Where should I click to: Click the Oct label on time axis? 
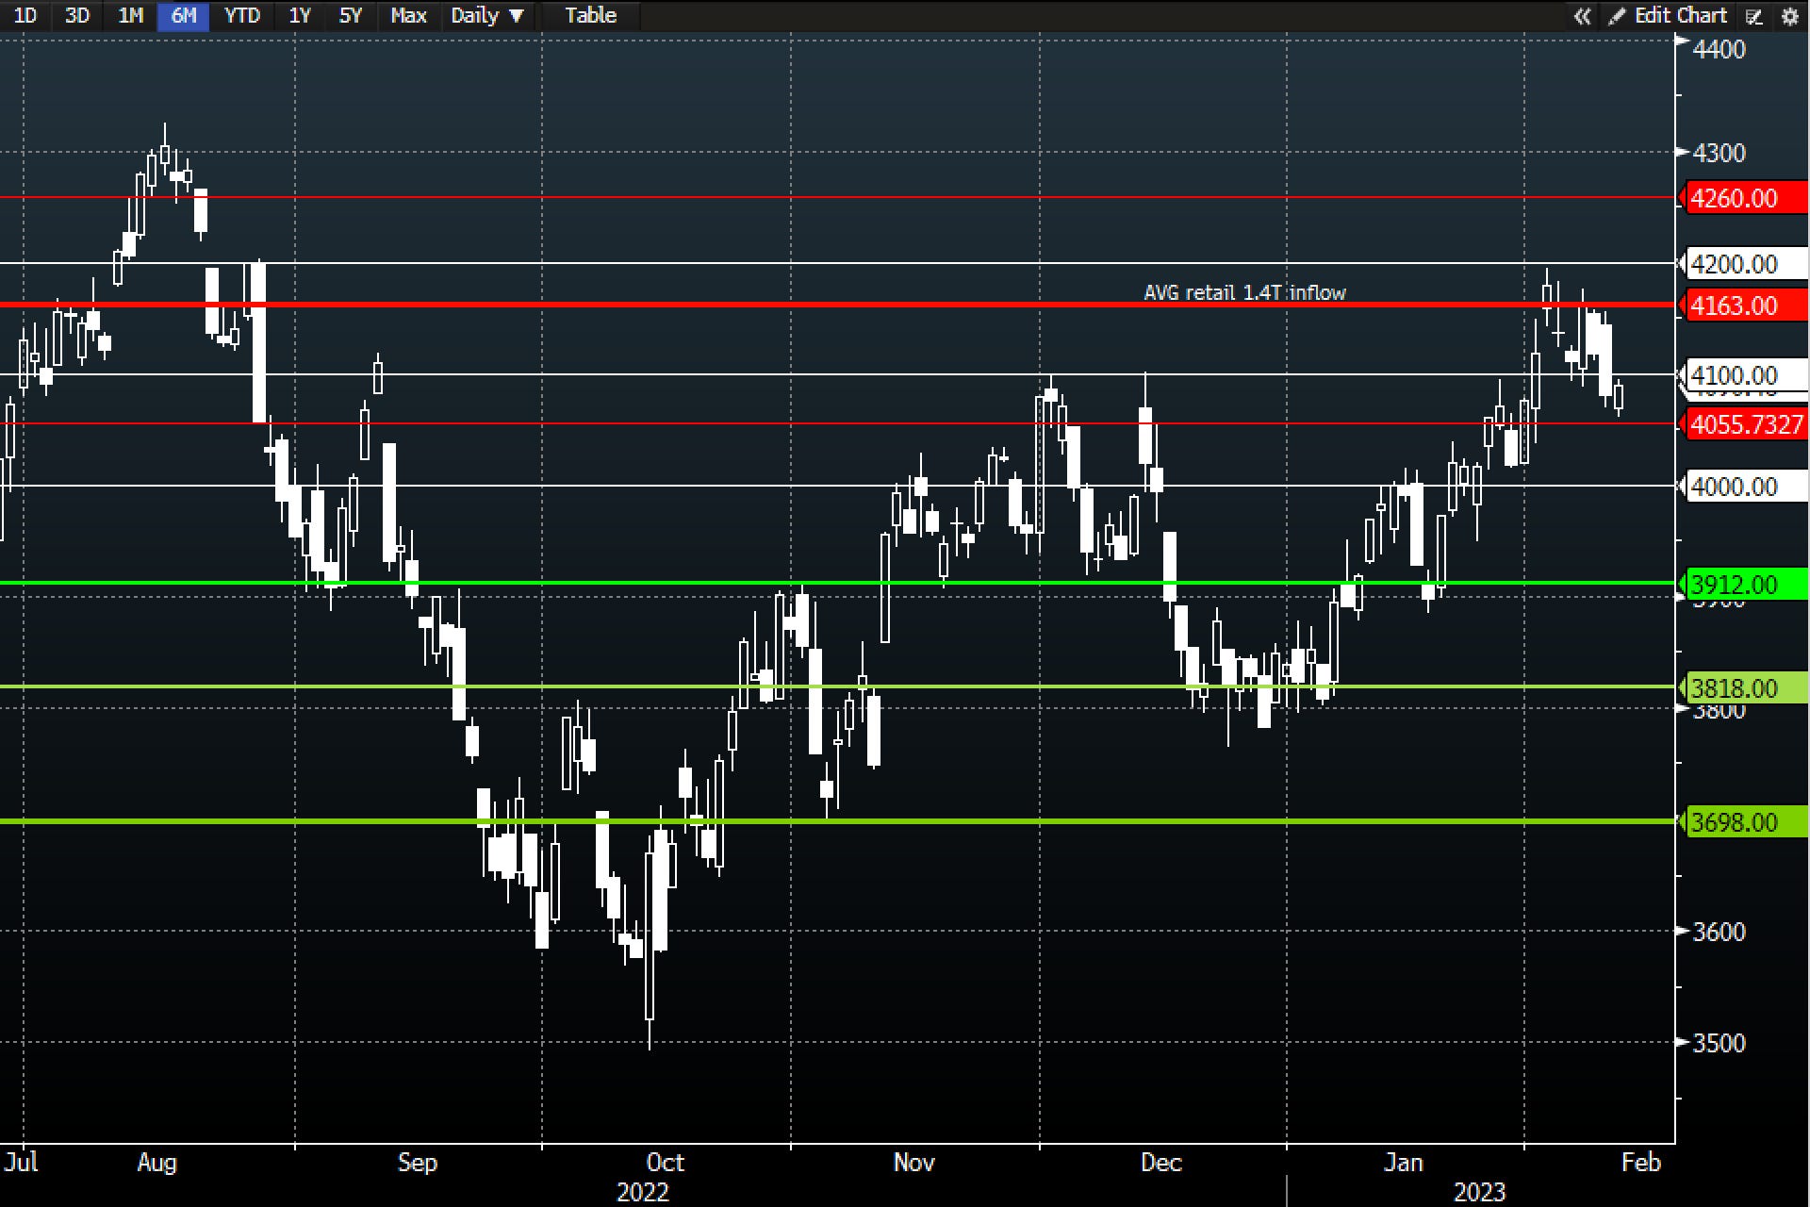coord(665,1163)
